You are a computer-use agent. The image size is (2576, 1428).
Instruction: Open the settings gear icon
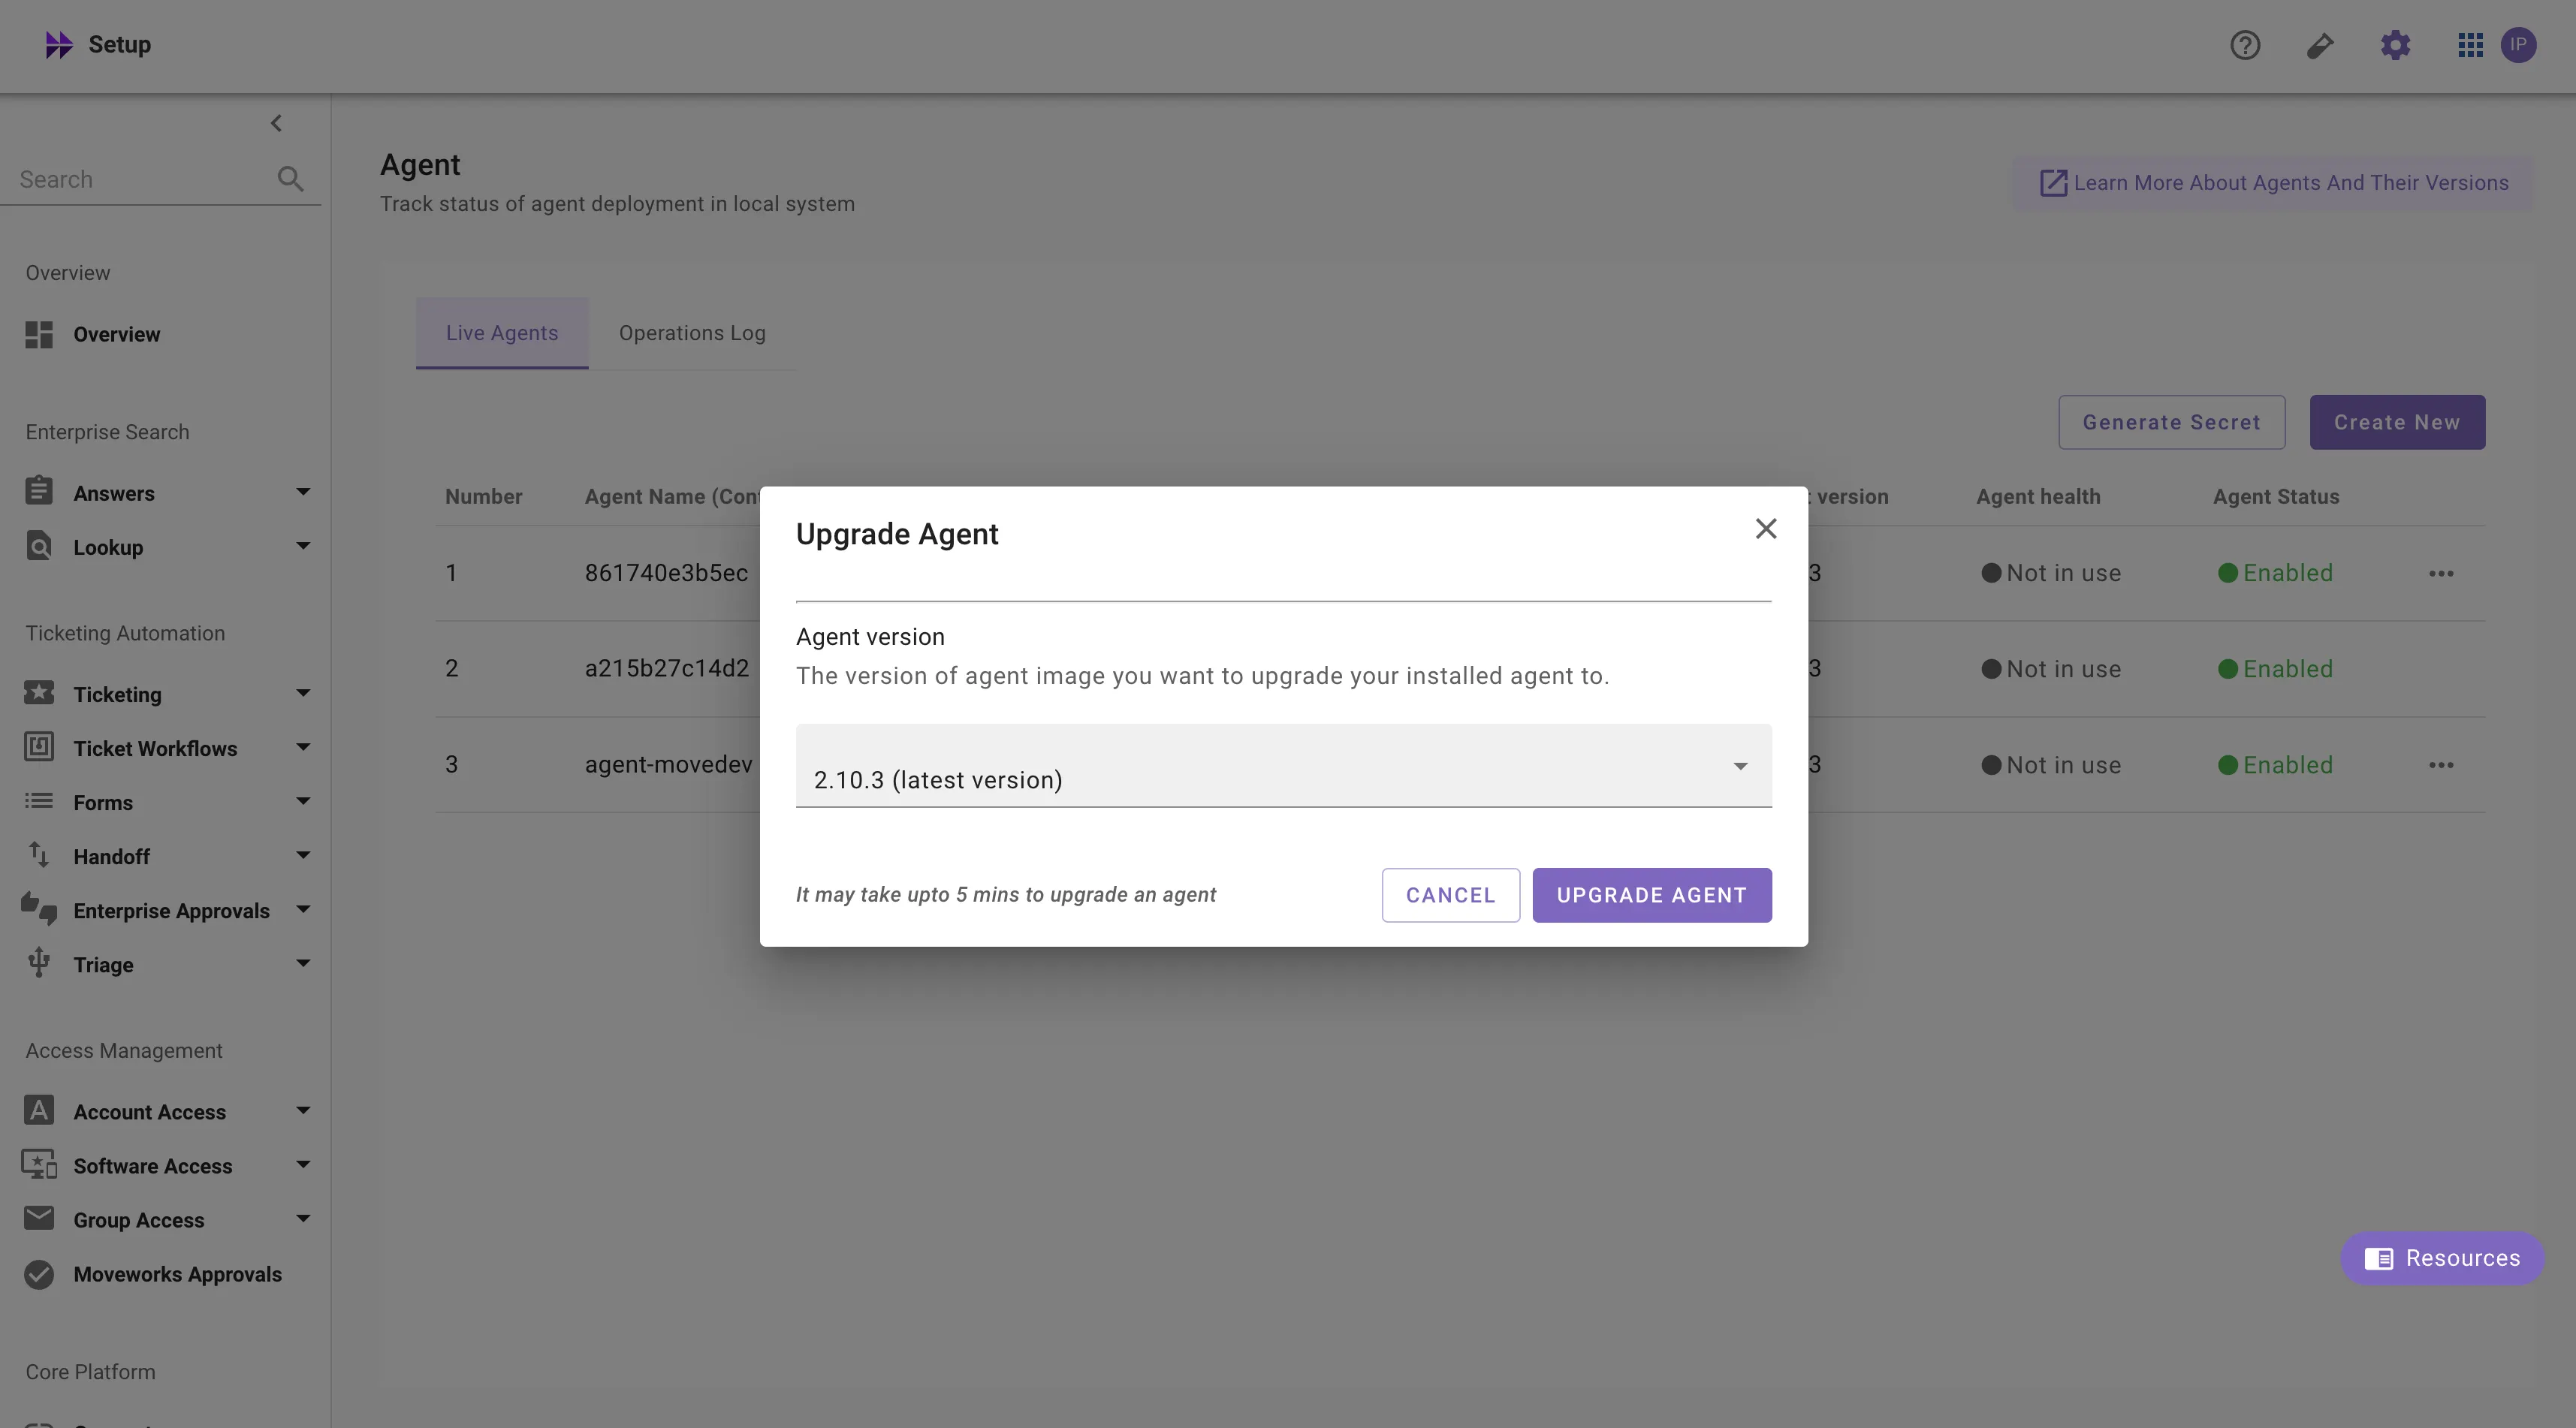(2395, 45)
